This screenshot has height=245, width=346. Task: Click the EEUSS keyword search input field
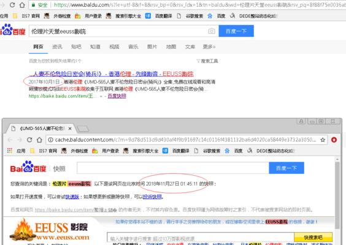pos(201,238)
